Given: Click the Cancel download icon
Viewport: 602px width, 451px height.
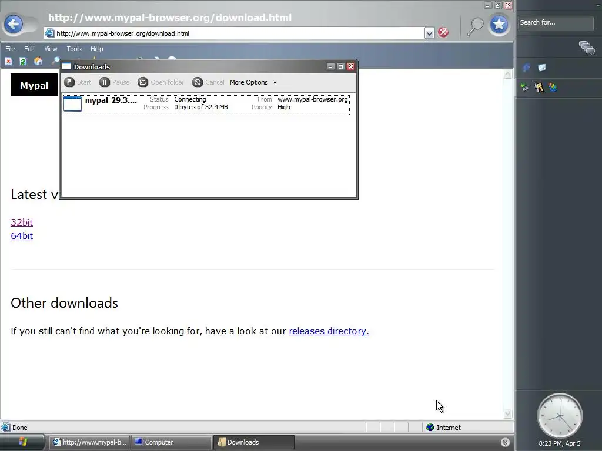Looking at the screenshot, I should point(198,82).
